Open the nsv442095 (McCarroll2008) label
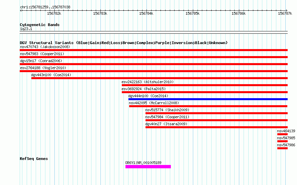The width and height of the screenshot is (297, 185). point(154,103)
